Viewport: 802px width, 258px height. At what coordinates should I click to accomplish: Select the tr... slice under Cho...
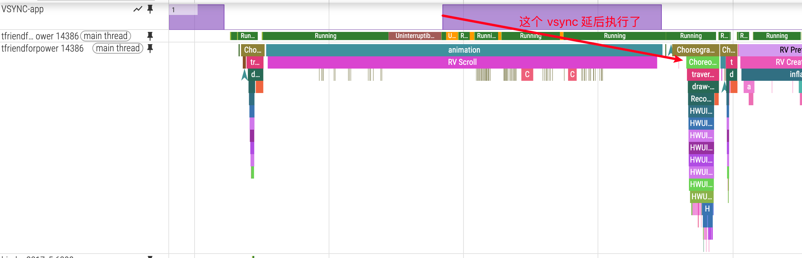pos(255,62)
